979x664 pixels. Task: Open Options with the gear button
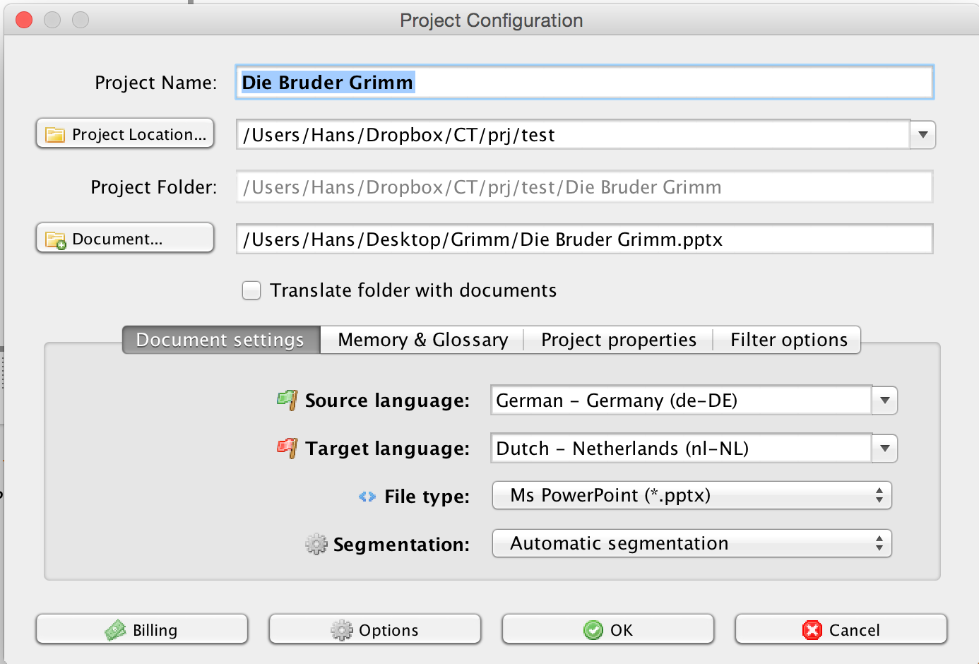click(x=375, y=629)
